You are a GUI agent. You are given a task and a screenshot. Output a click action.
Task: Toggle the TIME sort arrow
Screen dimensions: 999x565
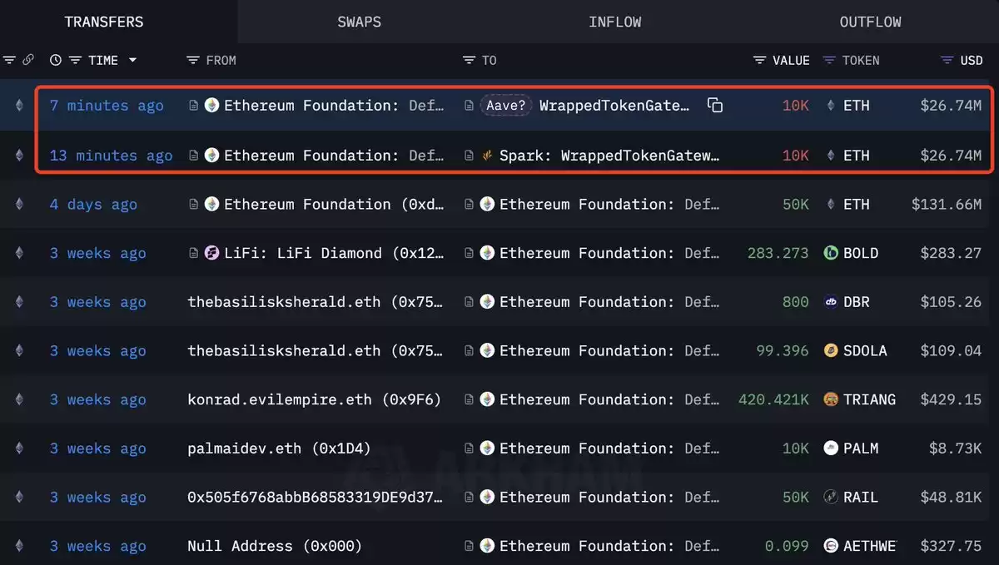[132, 60]
